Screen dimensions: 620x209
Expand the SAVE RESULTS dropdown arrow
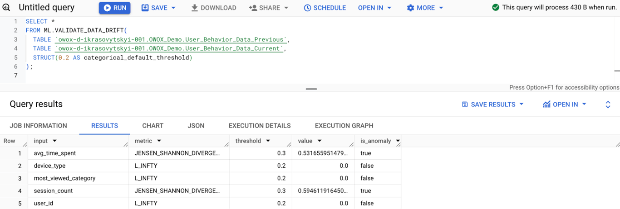(x=521, y=104)
